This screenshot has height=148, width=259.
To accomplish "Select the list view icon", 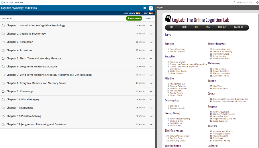I will (151, 8).
